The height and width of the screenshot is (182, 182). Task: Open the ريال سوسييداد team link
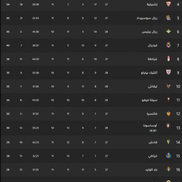coord(147,18)
